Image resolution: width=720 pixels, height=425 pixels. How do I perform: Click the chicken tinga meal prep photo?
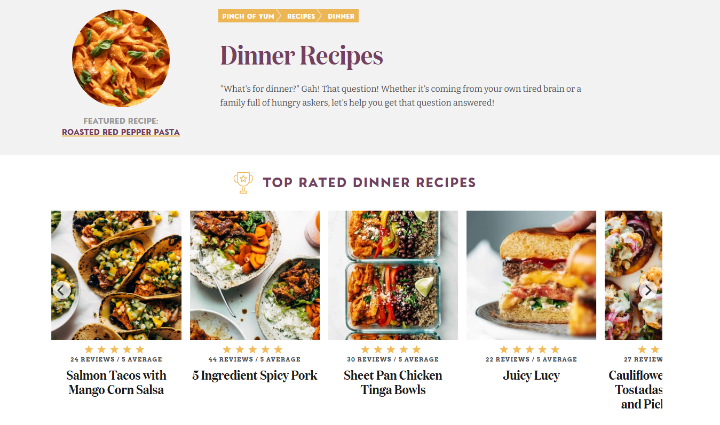click(393, 275)
